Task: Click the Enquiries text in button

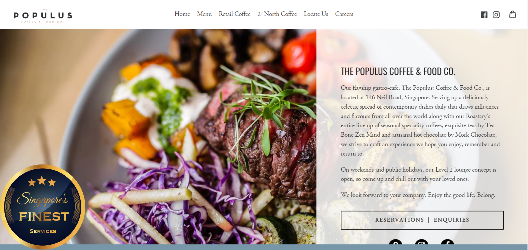Action: pyautogui.click(x=451, y=220)
